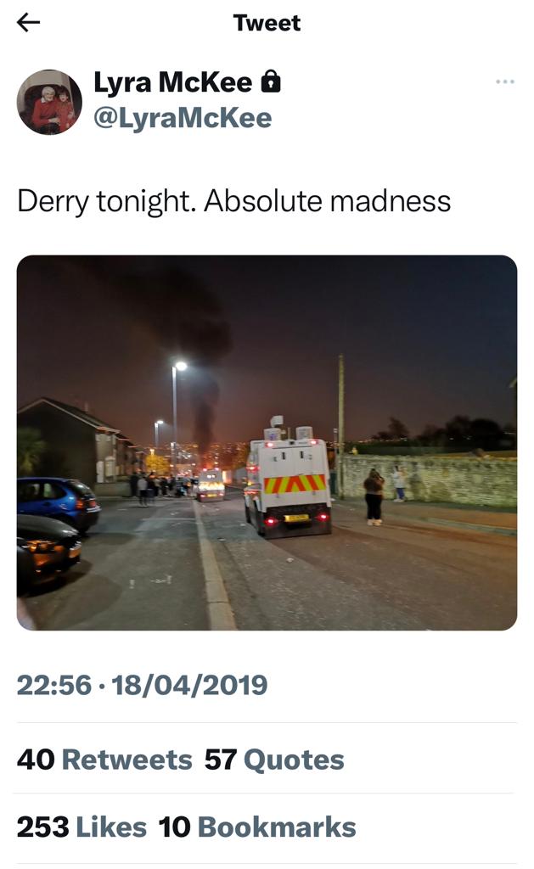Click the Lyra McKee display name
This screenshot has height=869, width=534.
172,82
